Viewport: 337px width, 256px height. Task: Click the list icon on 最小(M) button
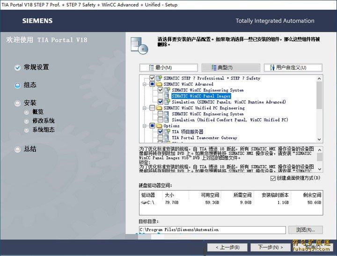pos(151,68)
